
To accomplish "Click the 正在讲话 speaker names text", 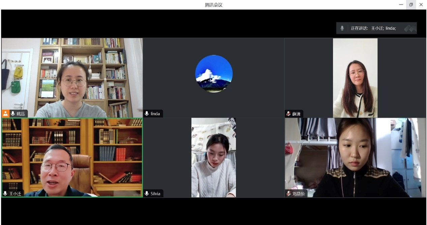I will [x=373, y=28].
